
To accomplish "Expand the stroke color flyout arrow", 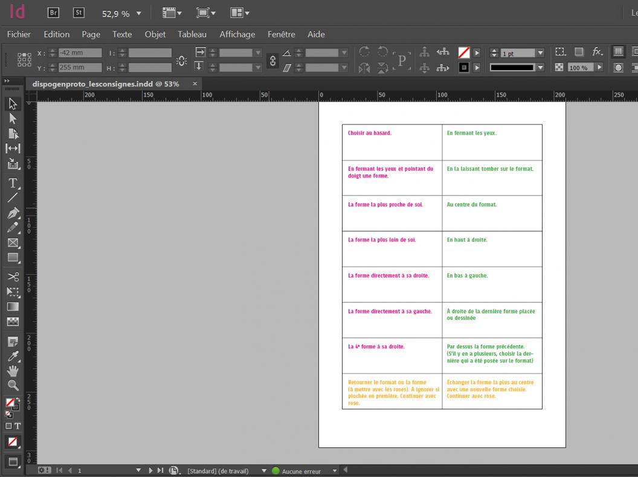I will (477, 68).
